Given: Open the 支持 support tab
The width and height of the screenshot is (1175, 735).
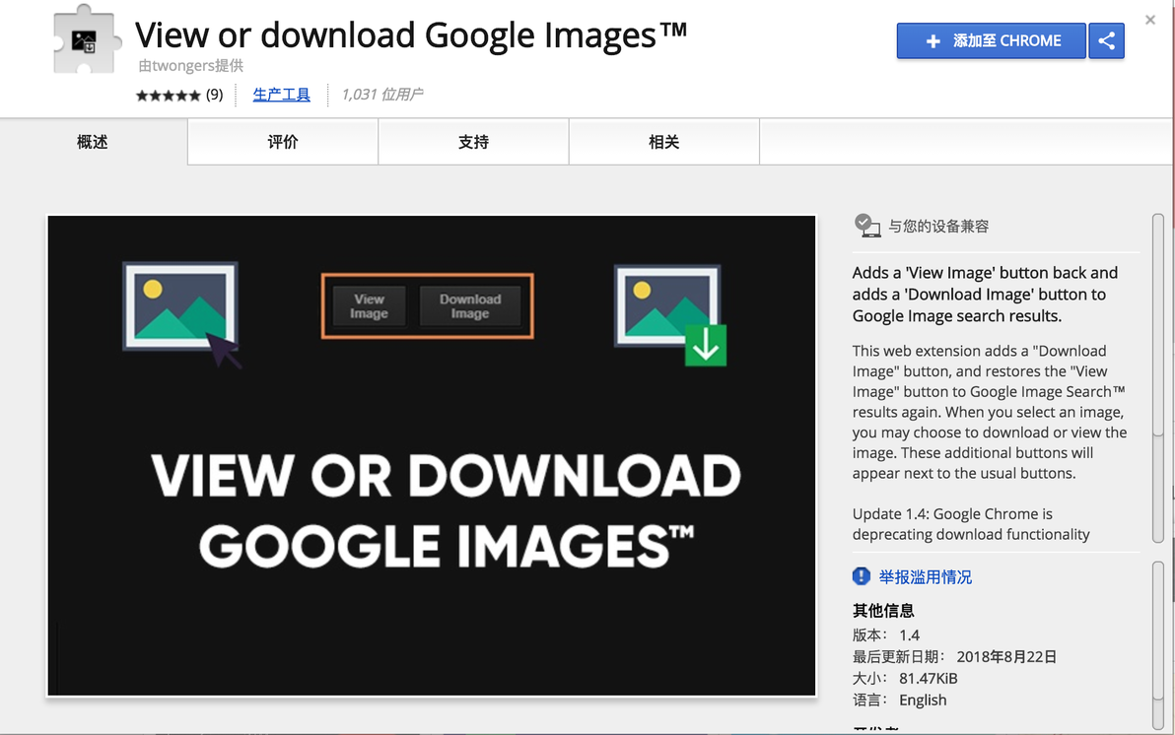Looking at the screenshot, I should pyautogui.click(x=473, y=142).
